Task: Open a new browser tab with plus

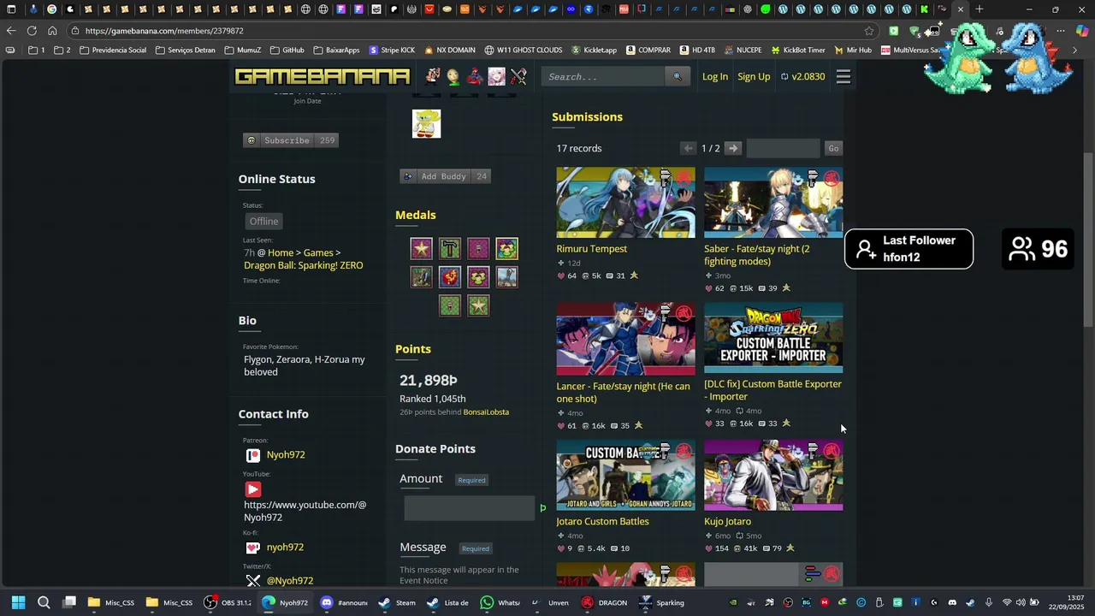Action: tap(980, 9)
